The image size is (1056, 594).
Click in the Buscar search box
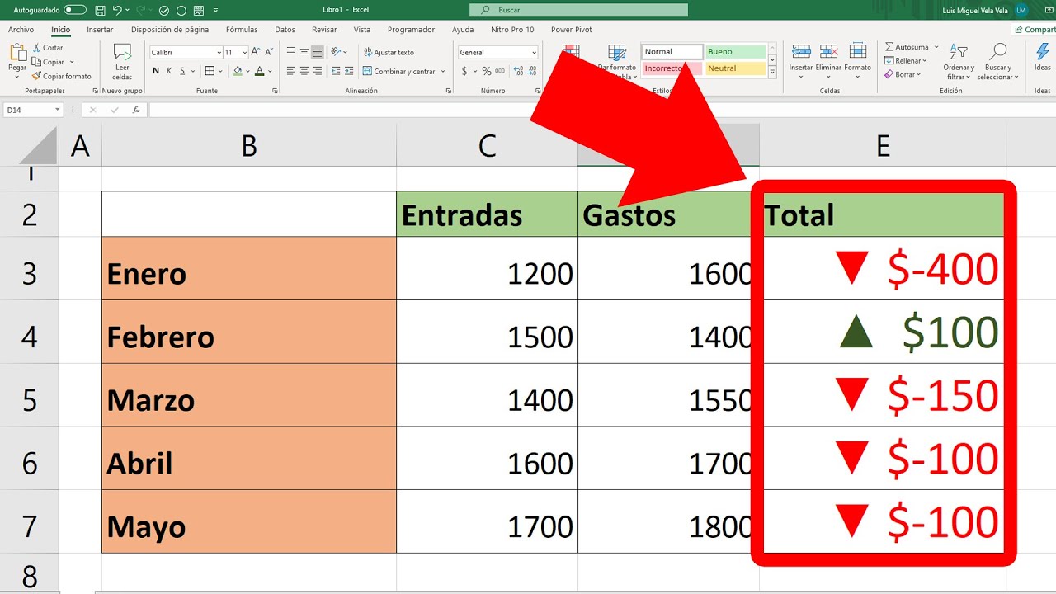[578, 10]
